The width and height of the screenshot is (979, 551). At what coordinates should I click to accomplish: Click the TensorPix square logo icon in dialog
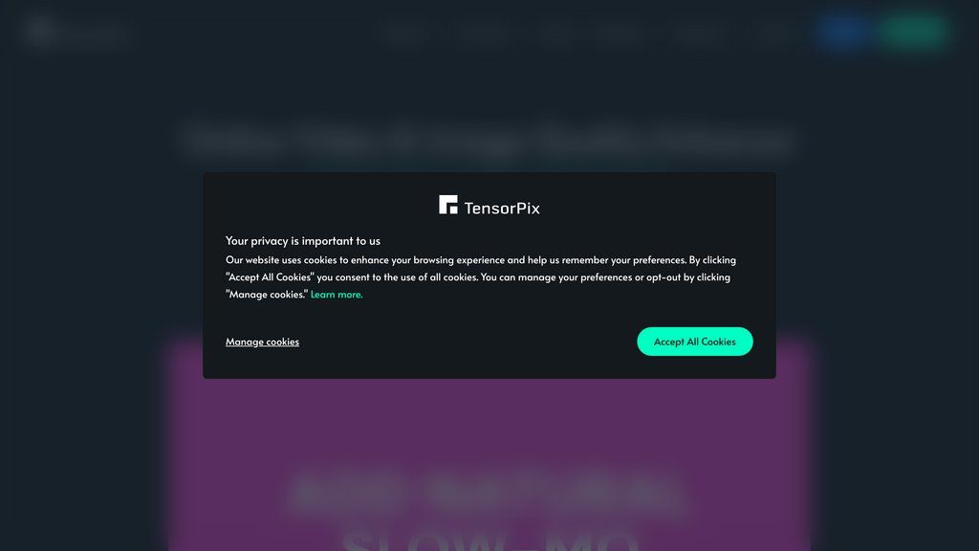447,205
